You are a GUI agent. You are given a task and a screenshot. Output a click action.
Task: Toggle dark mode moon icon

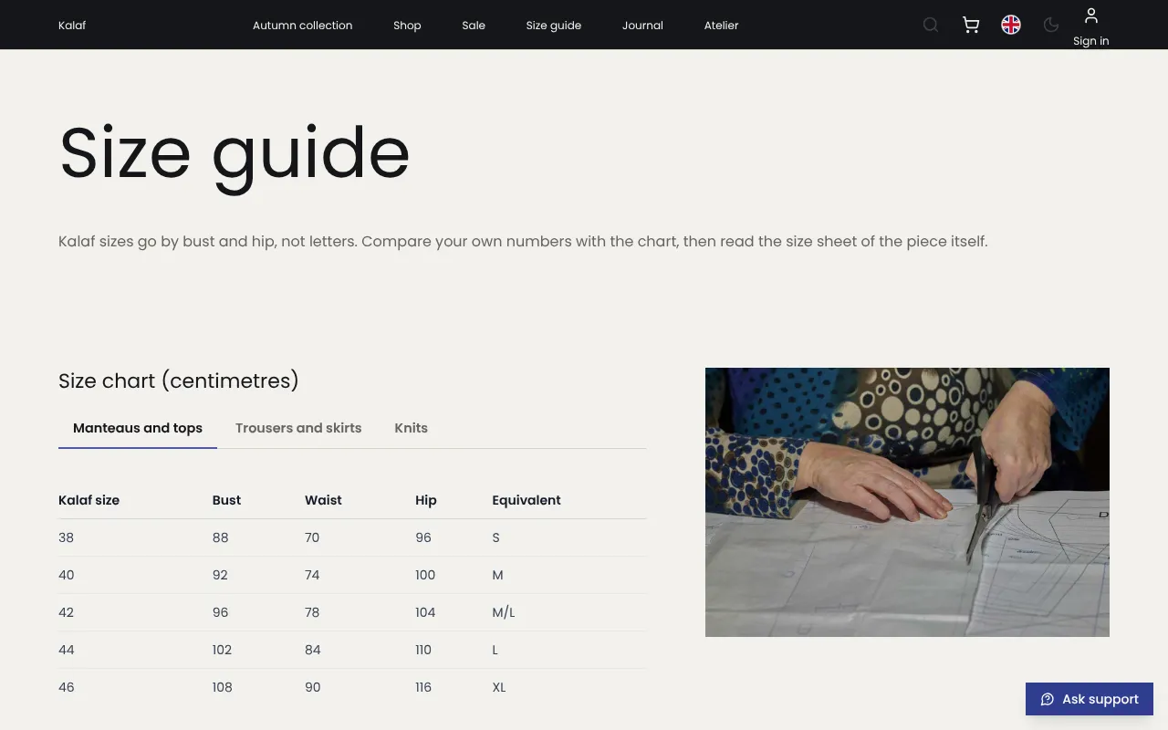coord(1051,25)
